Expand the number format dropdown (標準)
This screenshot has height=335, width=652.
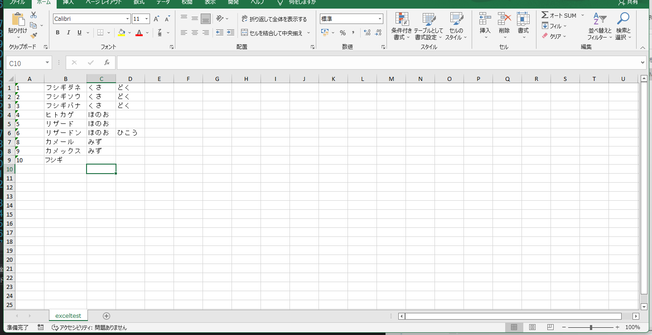pyautogui.click(x=380, y=19)
